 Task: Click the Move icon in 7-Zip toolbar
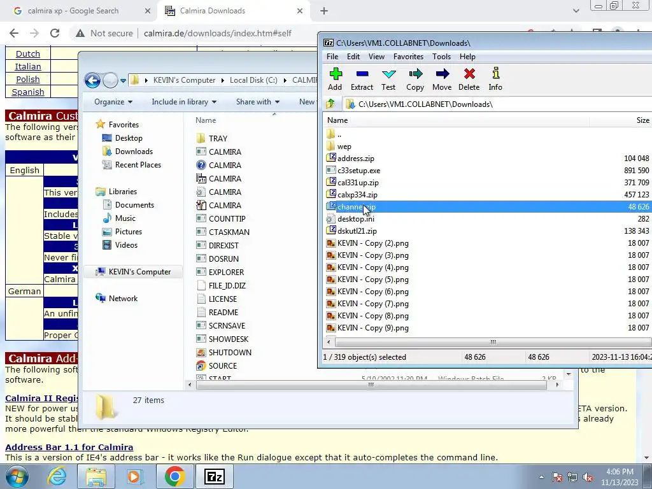click(442, 79)
